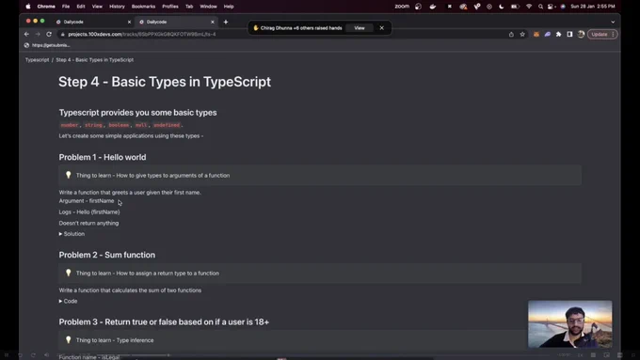Click Step 4 breadcrumb link
Image resolution: width=640 pixels, height=360 pixels.
click(95, 60)
